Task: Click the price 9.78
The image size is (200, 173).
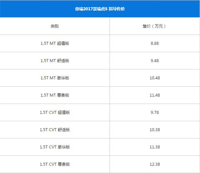Action: [155, 113]
